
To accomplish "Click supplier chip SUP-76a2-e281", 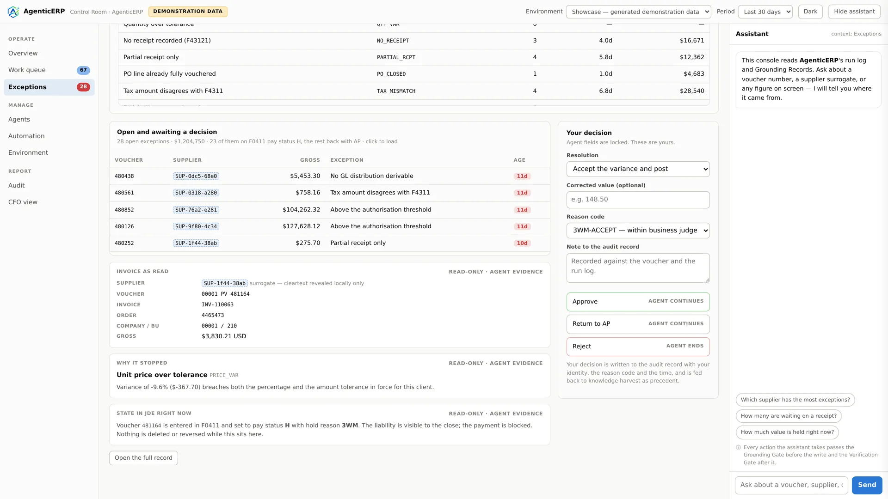I will (x=196, y=210).
